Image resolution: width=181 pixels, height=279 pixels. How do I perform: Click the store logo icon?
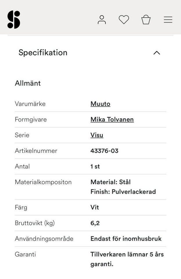click(x=14, y=20)
